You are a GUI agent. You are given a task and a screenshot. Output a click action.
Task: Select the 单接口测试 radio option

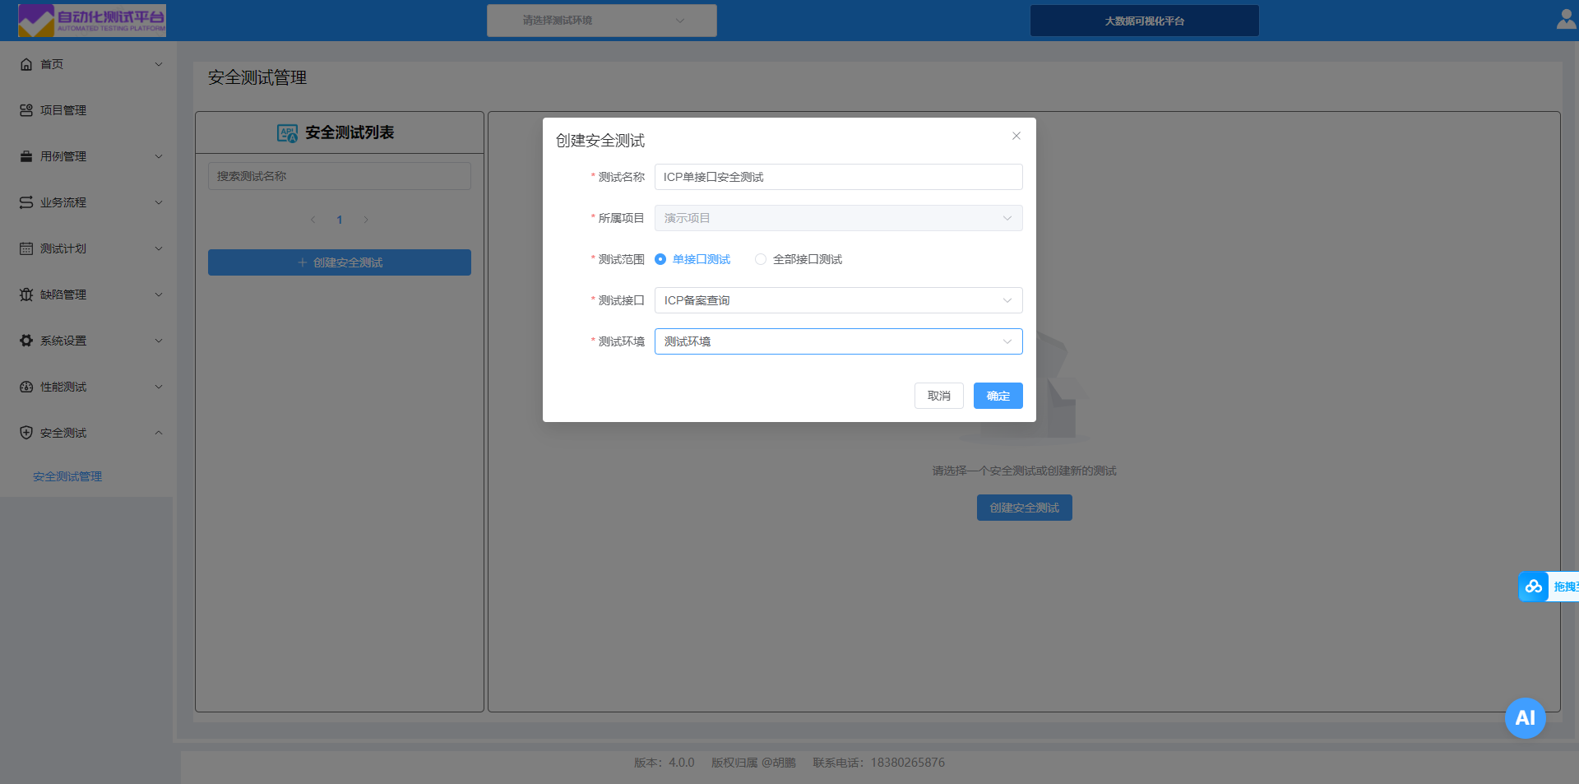(692, 259)
